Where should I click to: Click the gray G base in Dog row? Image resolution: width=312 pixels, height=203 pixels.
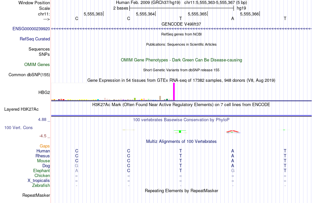tap(77, 166)
